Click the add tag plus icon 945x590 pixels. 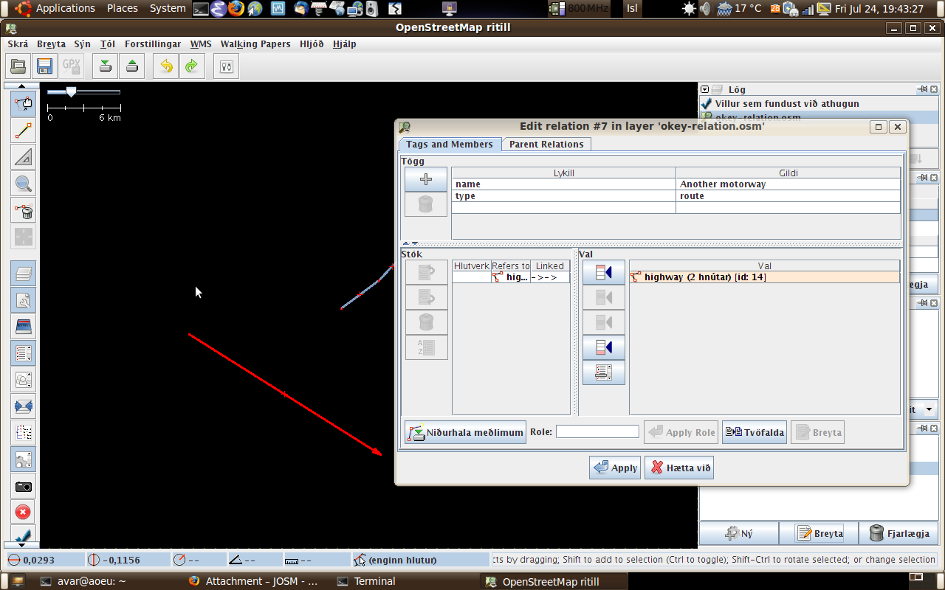(x=425, y=179)
